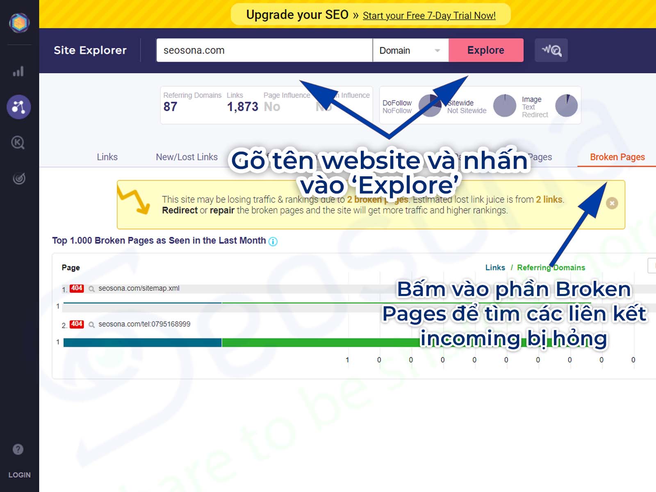Select the Site Explorer sidebar icon

pyautogui.click(x=19, y=107)
